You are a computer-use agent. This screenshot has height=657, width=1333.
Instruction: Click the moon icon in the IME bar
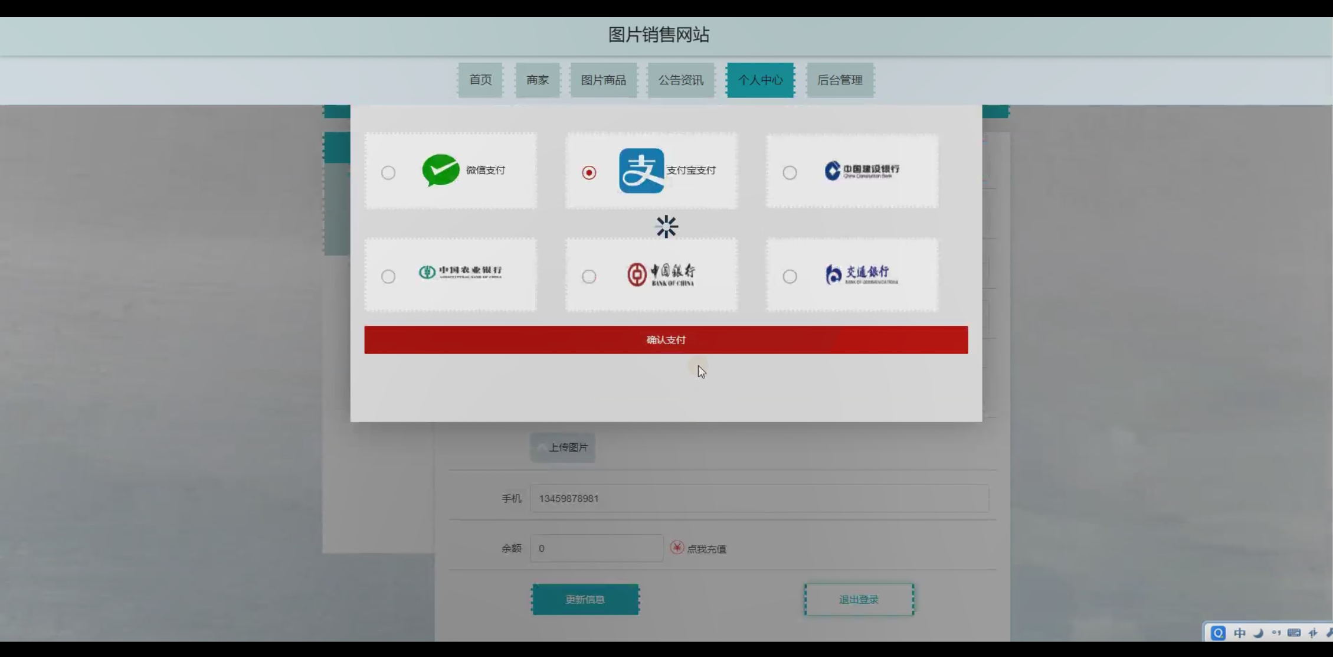(1258, 633)
